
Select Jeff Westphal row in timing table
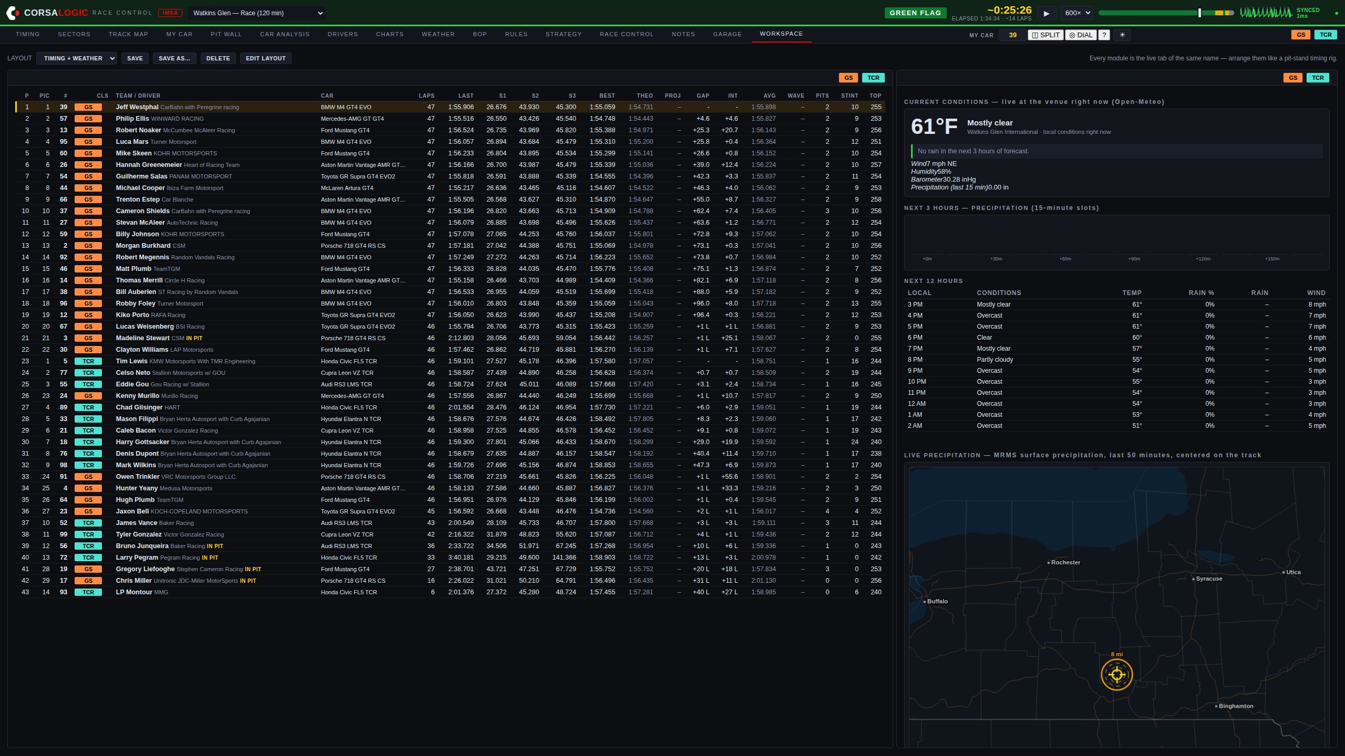point(450,107)
